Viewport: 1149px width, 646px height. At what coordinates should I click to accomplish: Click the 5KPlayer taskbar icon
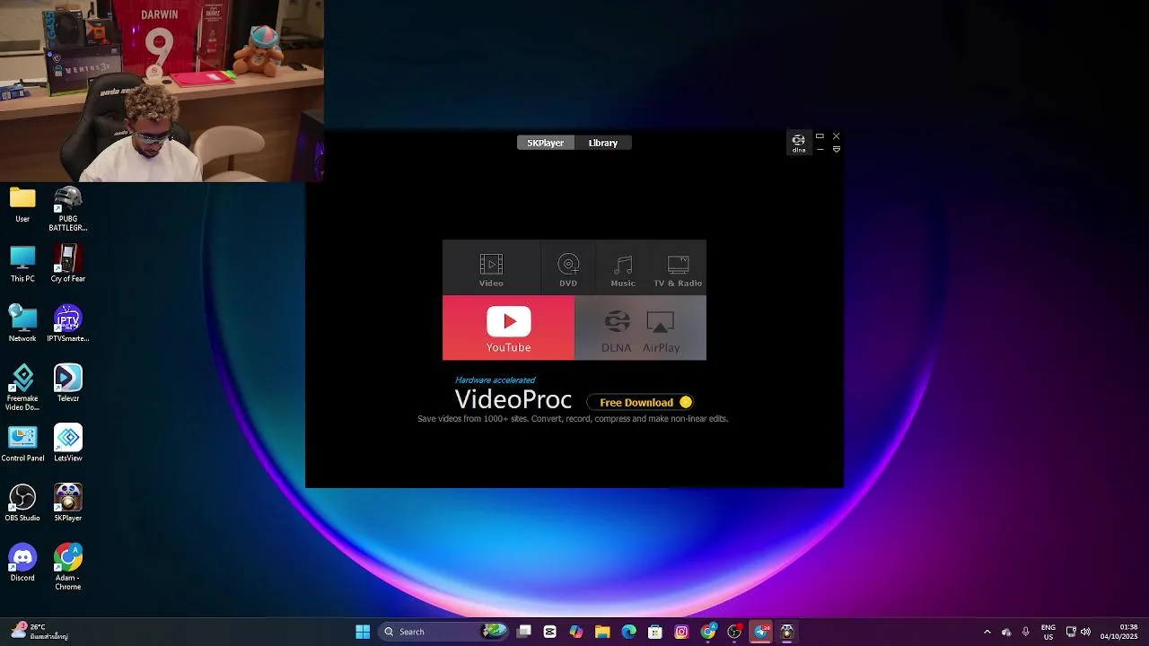coord(787,632)
